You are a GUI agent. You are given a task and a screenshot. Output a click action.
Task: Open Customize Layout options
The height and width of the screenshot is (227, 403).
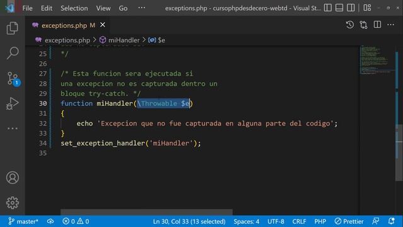click(x=367, y=8)
